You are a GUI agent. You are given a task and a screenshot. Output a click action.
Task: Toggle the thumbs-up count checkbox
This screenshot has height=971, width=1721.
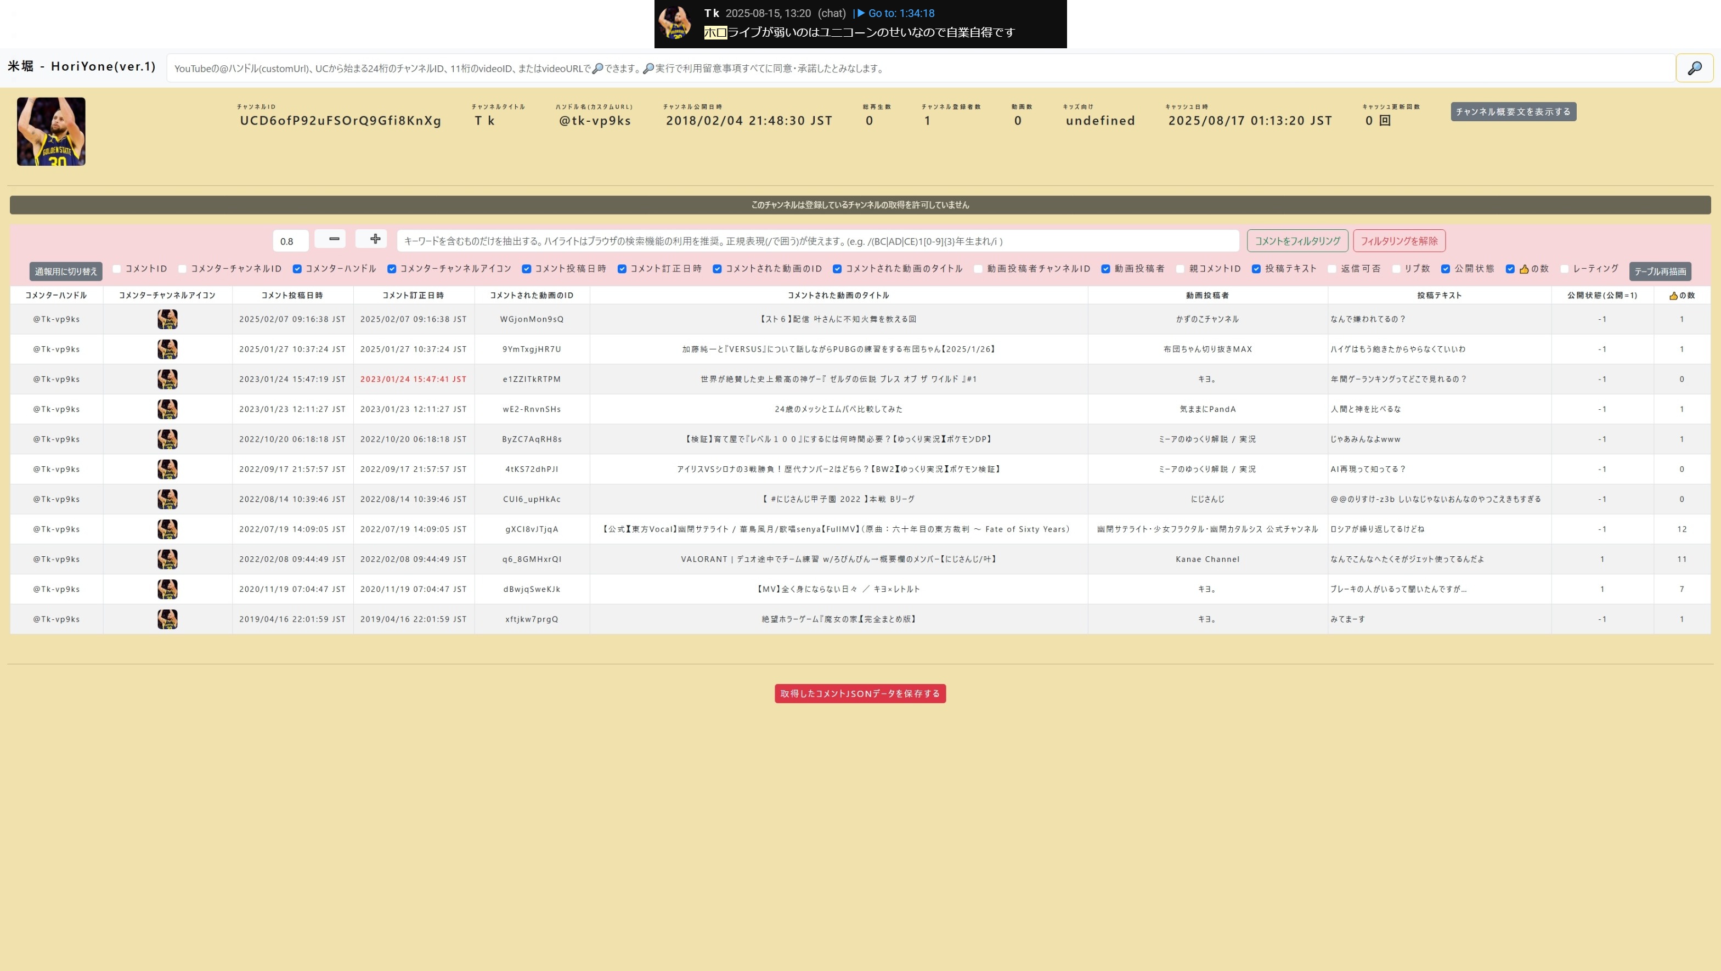pyautogui.click(x=1510, y=269)
